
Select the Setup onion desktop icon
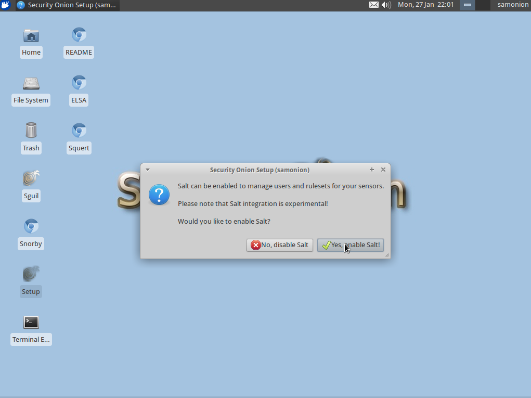pyautogui.click(x=31, y=274)
